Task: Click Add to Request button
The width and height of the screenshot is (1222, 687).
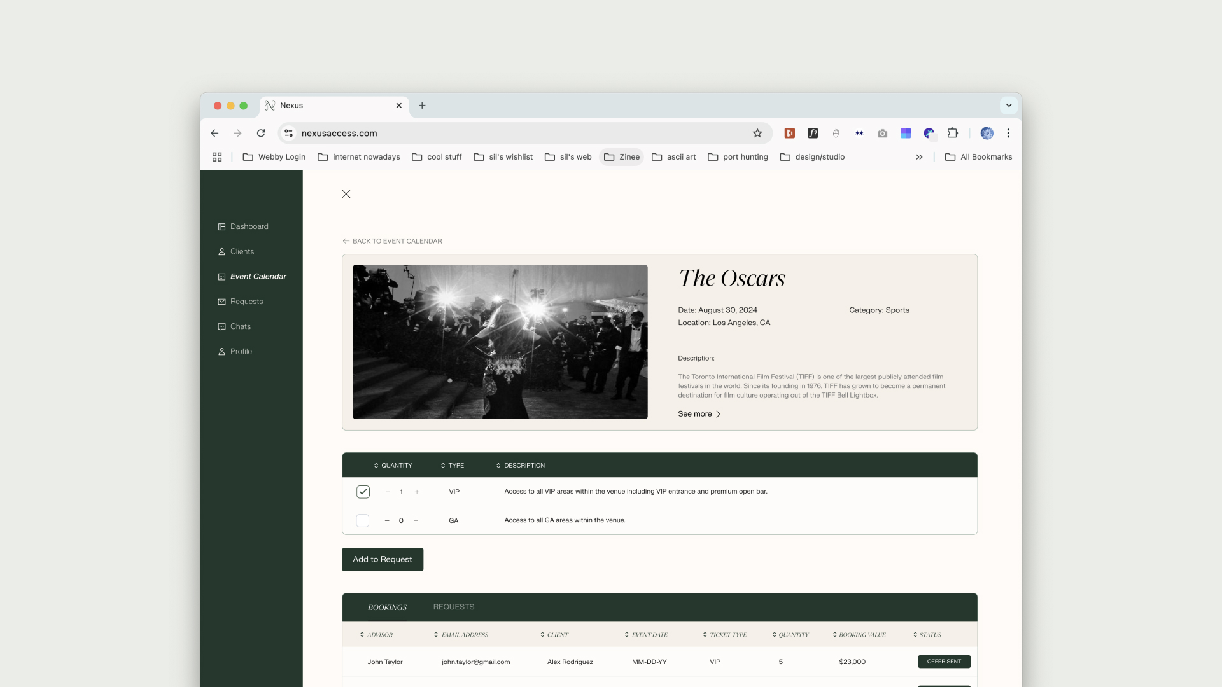Action: point(383,559)
